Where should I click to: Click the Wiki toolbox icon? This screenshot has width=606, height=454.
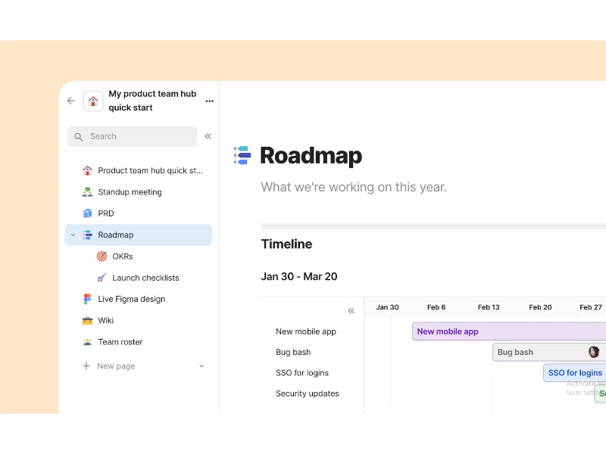[87, 320]
